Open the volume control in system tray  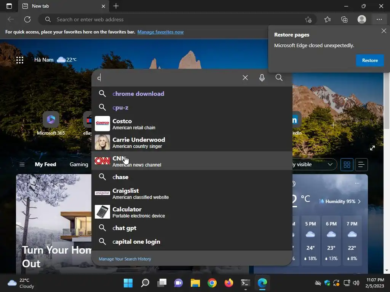point(356,283)
